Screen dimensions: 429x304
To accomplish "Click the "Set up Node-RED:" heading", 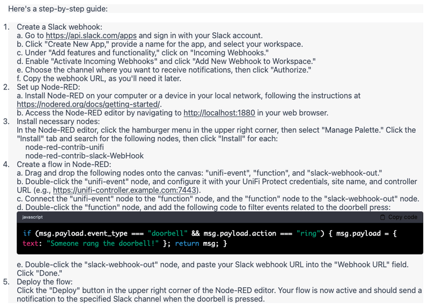I will 48,87.
